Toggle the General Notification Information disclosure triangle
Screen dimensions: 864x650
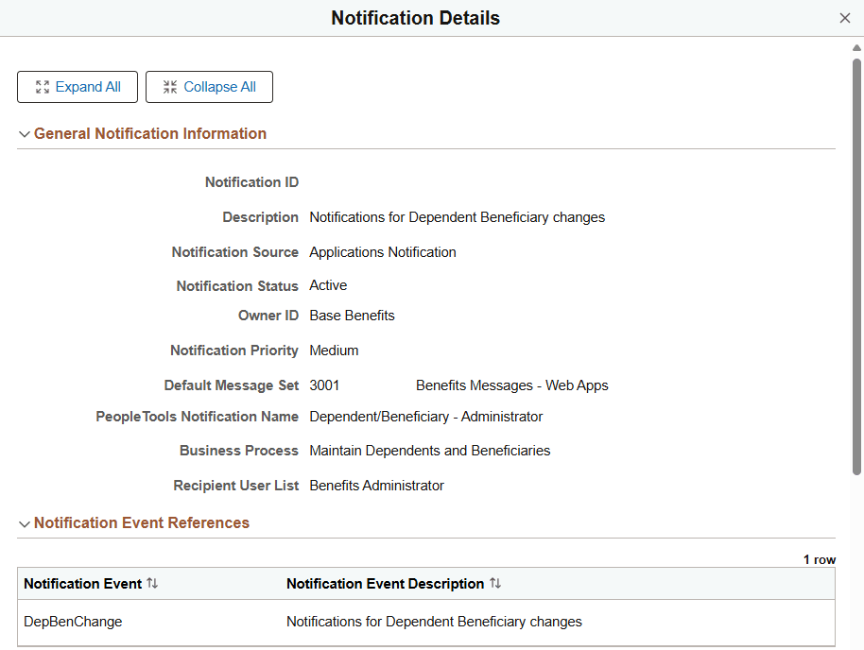coord(24,133)
